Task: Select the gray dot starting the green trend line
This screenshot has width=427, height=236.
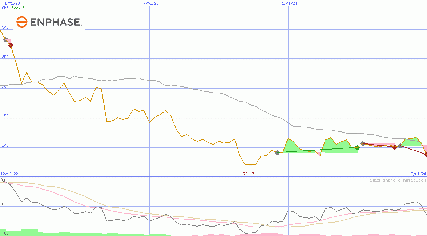Action: coord(277,152)
